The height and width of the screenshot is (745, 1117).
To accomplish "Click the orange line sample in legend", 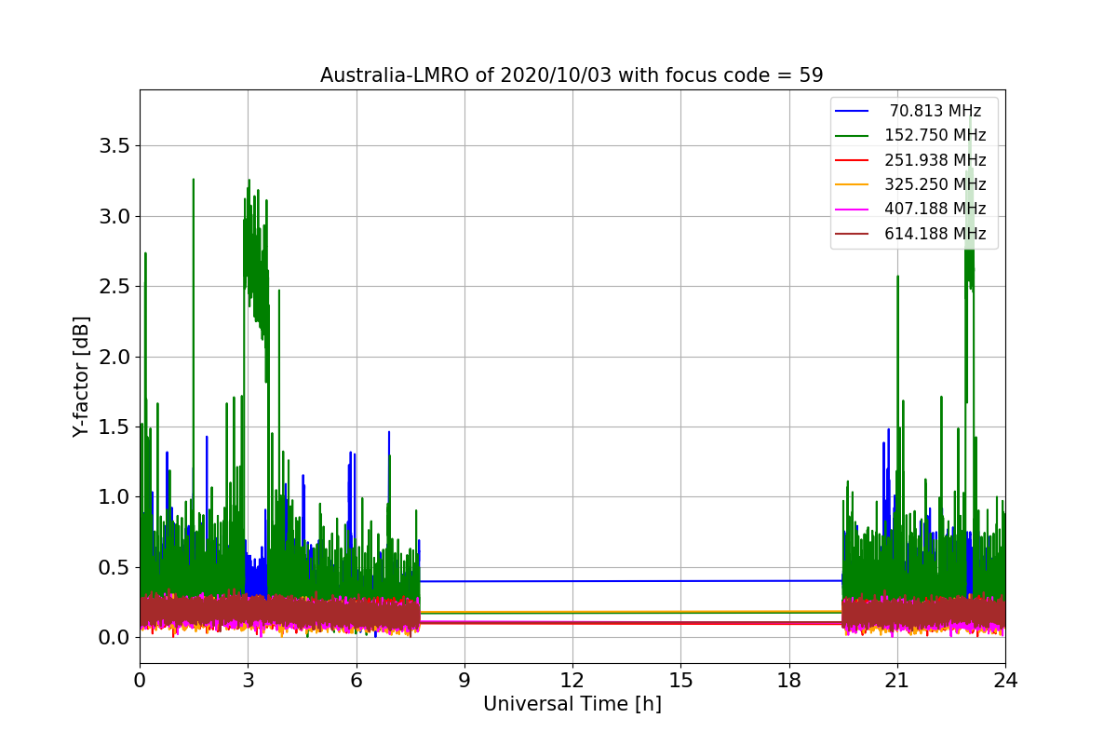I will pyautogui.click(x=852, y=184).
